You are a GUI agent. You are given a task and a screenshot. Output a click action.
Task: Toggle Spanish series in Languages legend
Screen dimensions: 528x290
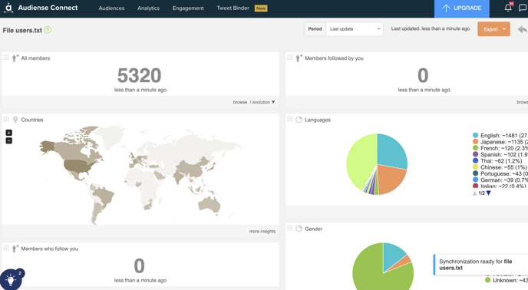pos(500,155)
